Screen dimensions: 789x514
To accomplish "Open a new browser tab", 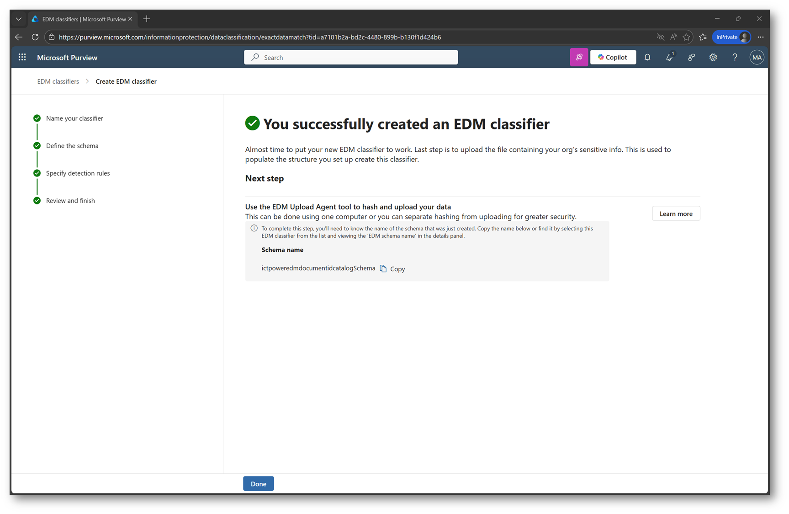I will [147, 19].
